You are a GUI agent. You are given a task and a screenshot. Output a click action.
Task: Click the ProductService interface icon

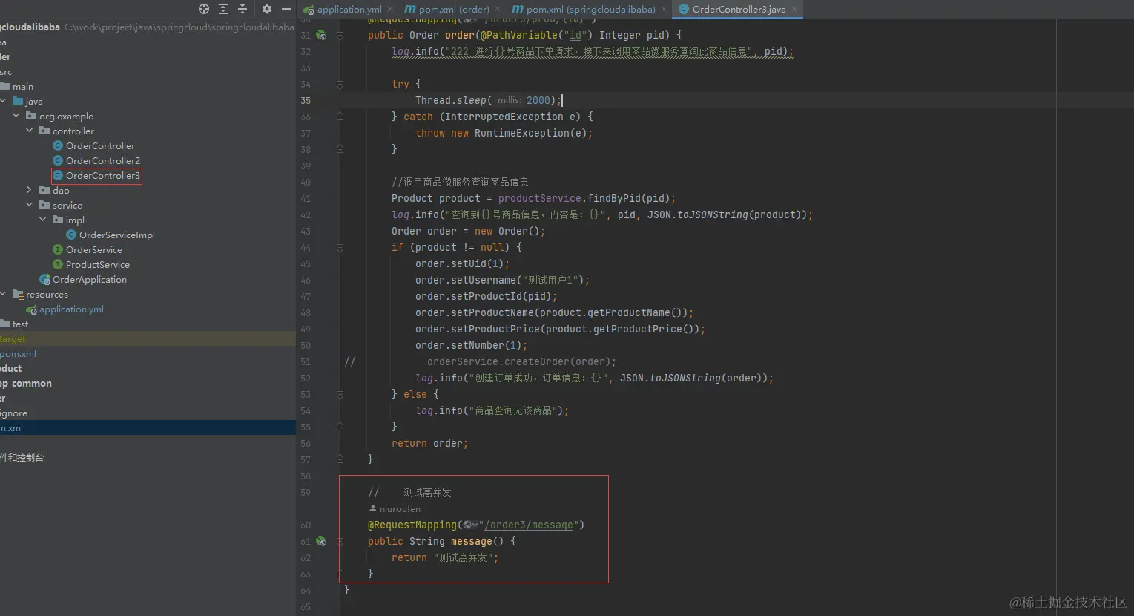[x=58, y=265]
